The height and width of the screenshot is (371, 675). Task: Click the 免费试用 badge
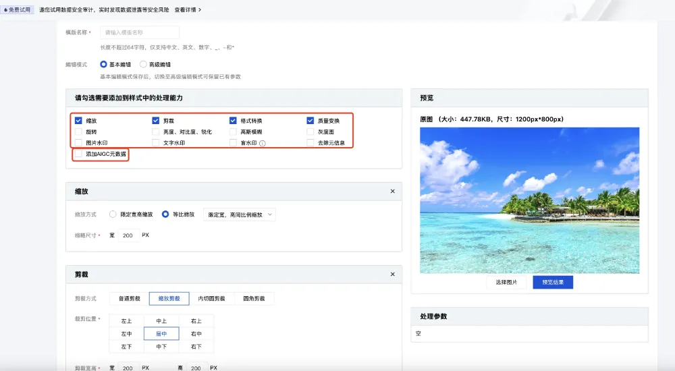coord(18,9)
